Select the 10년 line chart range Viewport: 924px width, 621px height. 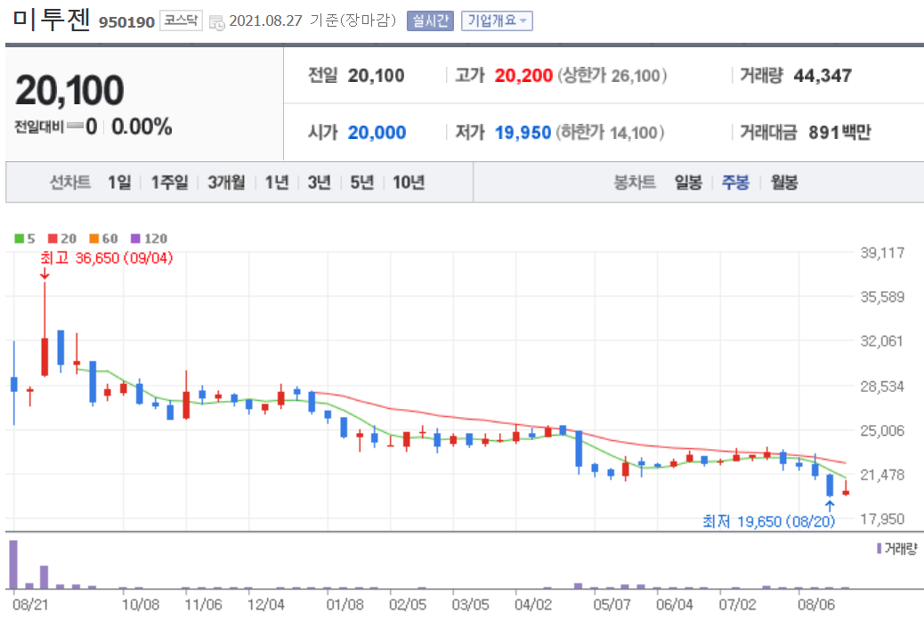point(409,183)
